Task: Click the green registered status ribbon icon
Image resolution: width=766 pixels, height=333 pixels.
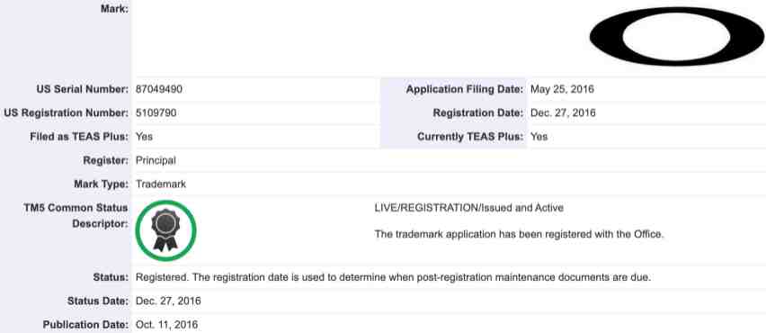Action: [165, 230]
